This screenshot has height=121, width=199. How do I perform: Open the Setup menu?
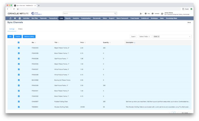tap(105, 18)
